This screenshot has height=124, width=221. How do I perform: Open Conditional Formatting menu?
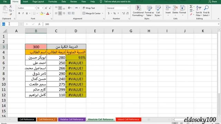tap(138, 11)
